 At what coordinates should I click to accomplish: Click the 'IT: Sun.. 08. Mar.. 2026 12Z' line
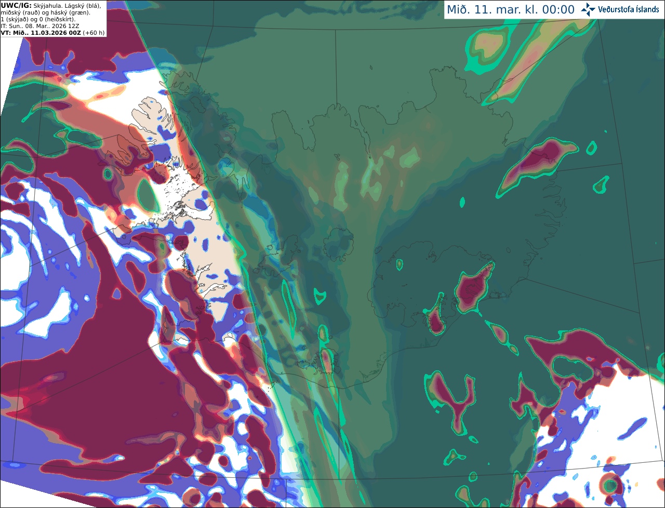[x=40, y=26]
